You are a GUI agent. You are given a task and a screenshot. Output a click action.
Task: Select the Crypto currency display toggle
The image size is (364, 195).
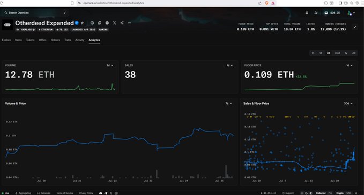[x=340, y=193]
